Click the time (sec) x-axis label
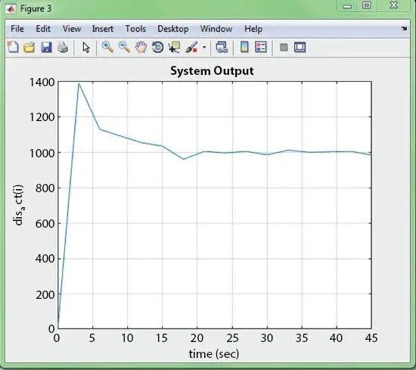Image resolution: width=416 pixels, height=370 pixels. point(214,354)
